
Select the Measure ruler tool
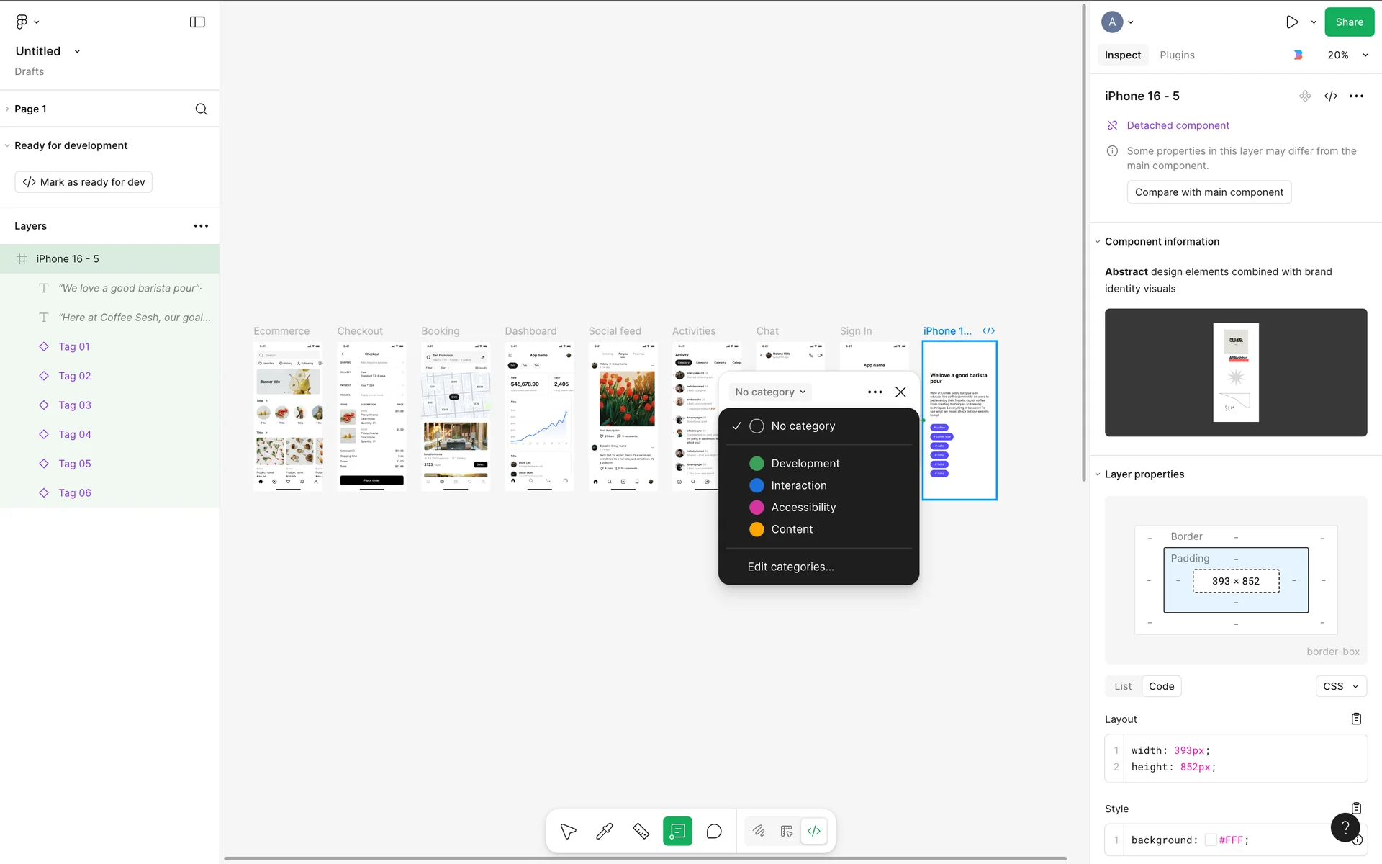tap(641, 832)
